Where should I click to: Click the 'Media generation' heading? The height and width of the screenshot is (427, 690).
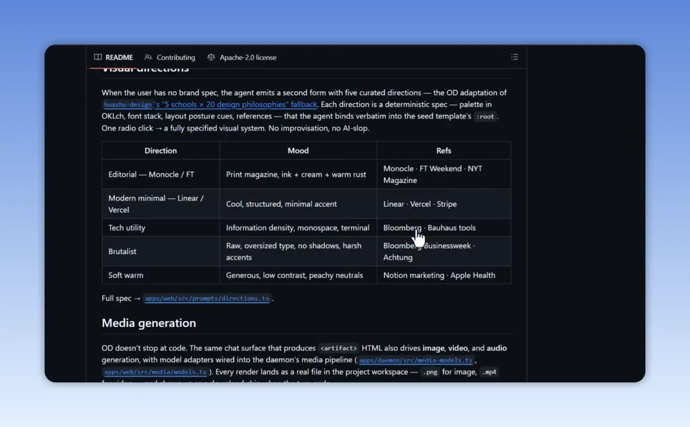[149, 323]
